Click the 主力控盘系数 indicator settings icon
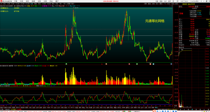210x112 pixels. coord(1,86)
